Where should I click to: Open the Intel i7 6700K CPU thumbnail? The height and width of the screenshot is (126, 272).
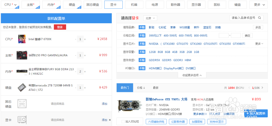(22, 39)
